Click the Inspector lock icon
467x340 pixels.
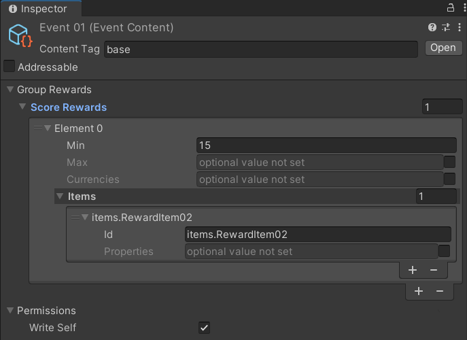tap(450, 8)
